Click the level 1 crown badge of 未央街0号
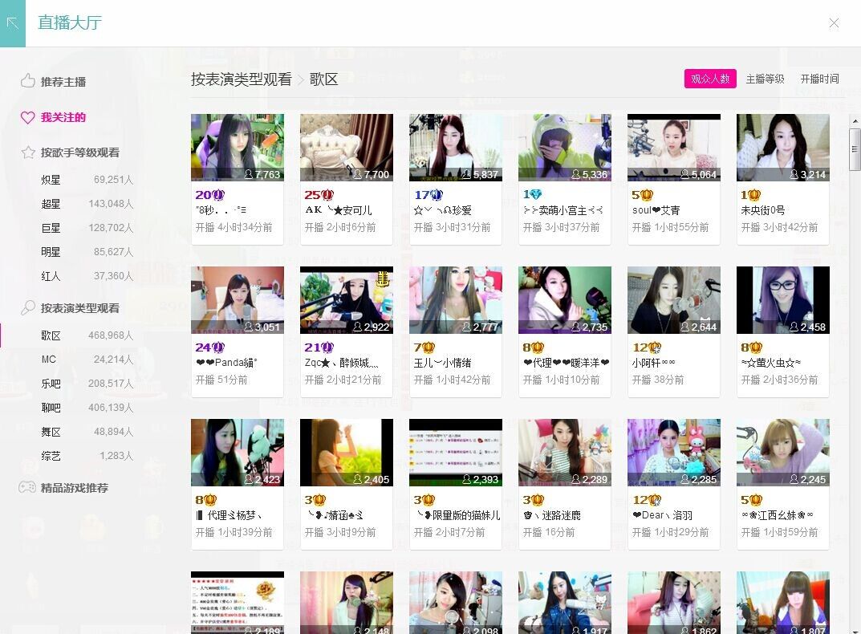861x634 pixels. [750, 194]
